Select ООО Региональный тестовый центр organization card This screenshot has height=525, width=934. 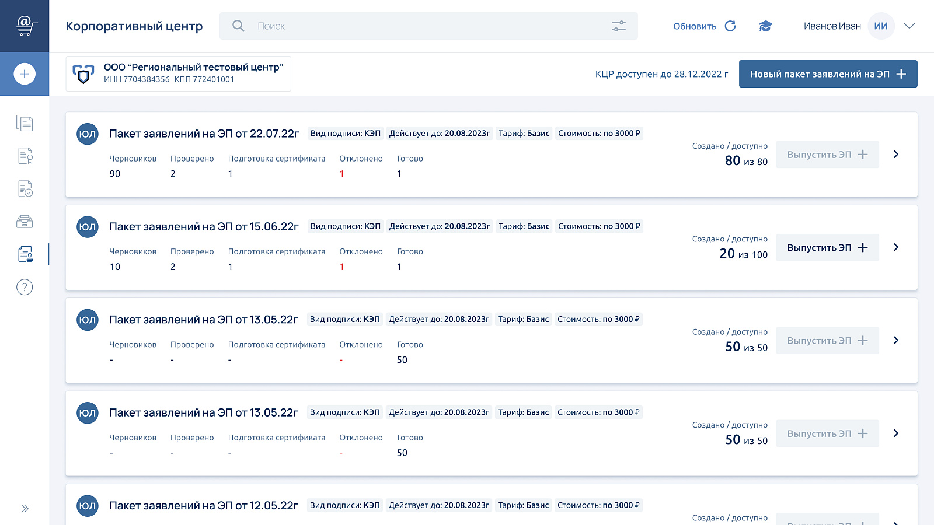pyautogui.click(x=179, y=73)
